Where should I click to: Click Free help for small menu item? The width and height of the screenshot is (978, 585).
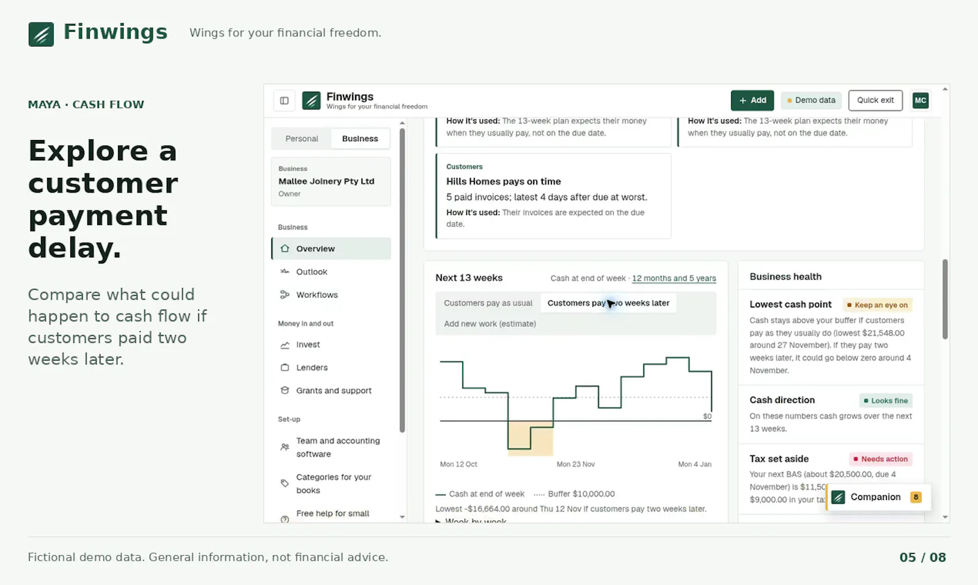point(333,514)
